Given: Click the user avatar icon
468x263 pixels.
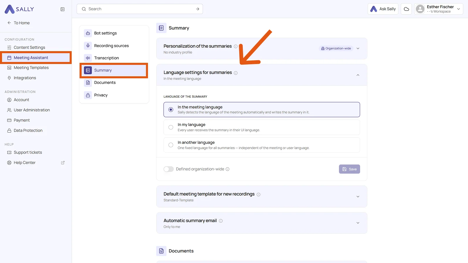Looking at the screenshot, I should (420, 9).
